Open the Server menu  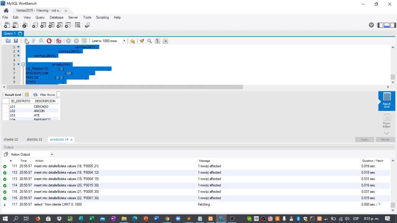[x=73, y=17]
